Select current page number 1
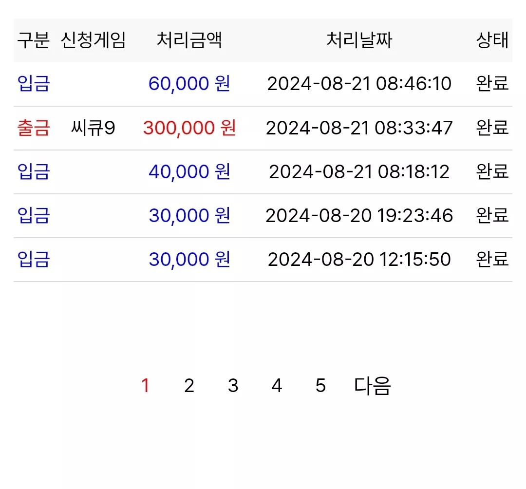Viewport: 526px width, 489px height. coord(145,386)
